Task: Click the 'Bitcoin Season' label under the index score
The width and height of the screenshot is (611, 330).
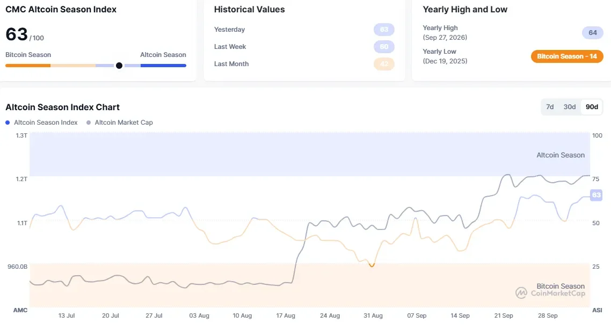Action: 28,55
